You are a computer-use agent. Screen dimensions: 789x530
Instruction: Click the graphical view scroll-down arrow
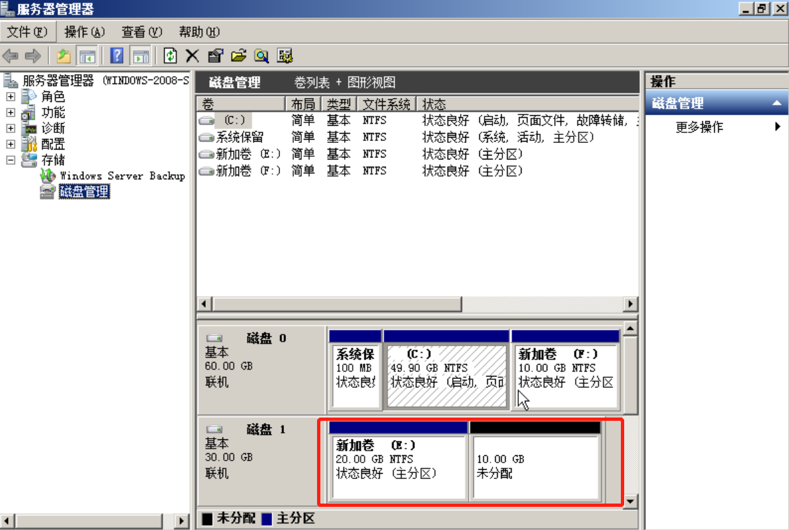(631, 502)
